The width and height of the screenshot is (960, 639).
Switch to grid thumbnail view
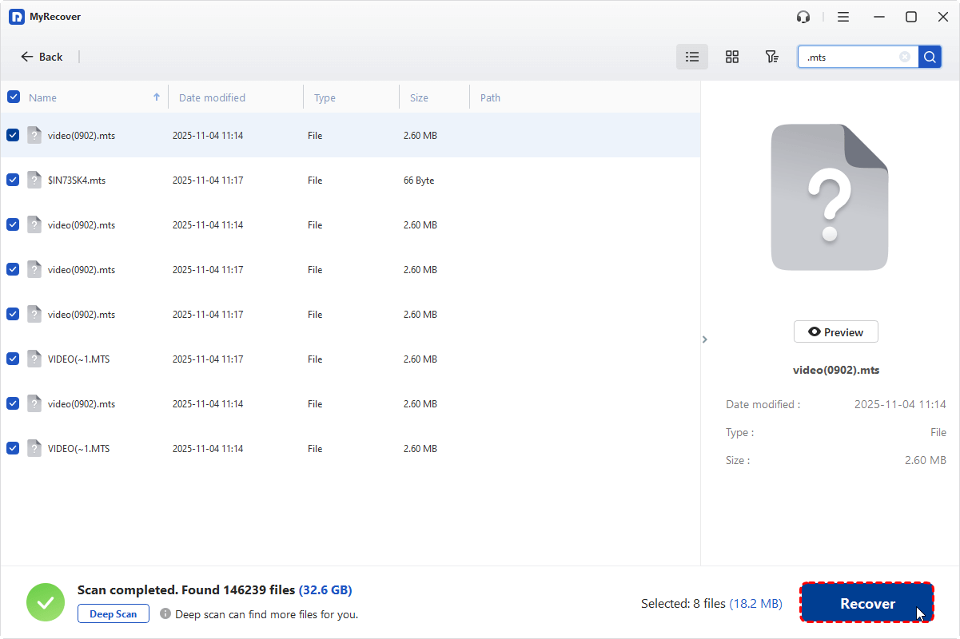click(731, 57)
